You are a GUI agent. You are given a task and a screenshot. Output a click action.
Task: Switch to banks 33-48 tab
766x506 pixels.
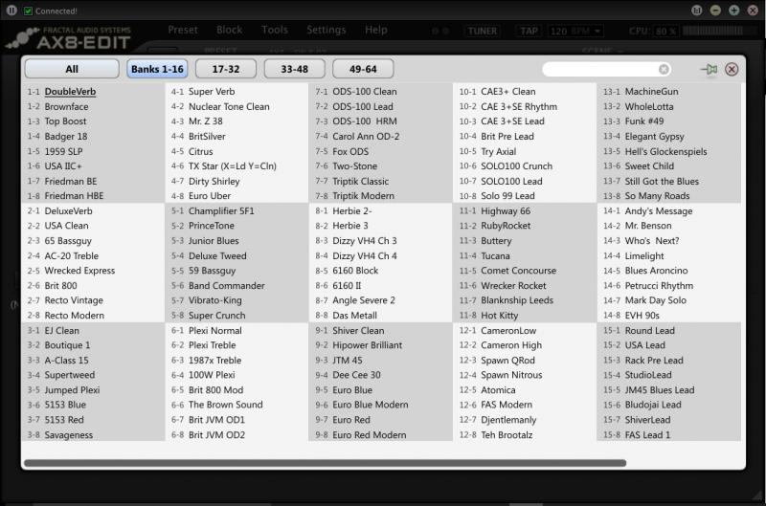click(x=294, y=69)
